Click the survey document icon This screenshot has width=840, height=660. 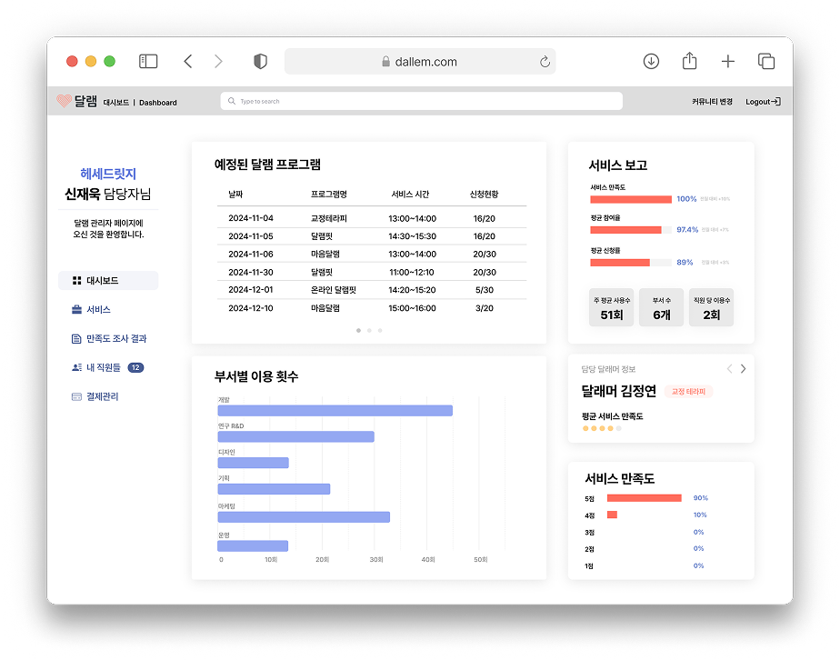[76, 338]
